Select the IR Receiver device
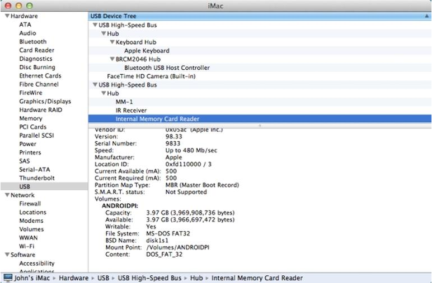Image resolution: width=432 pixels, height=283 pixels. (x=131, y=110)
